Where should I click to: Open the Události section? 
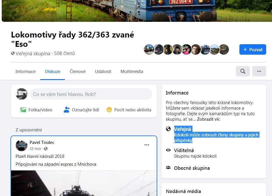(103, 71)
